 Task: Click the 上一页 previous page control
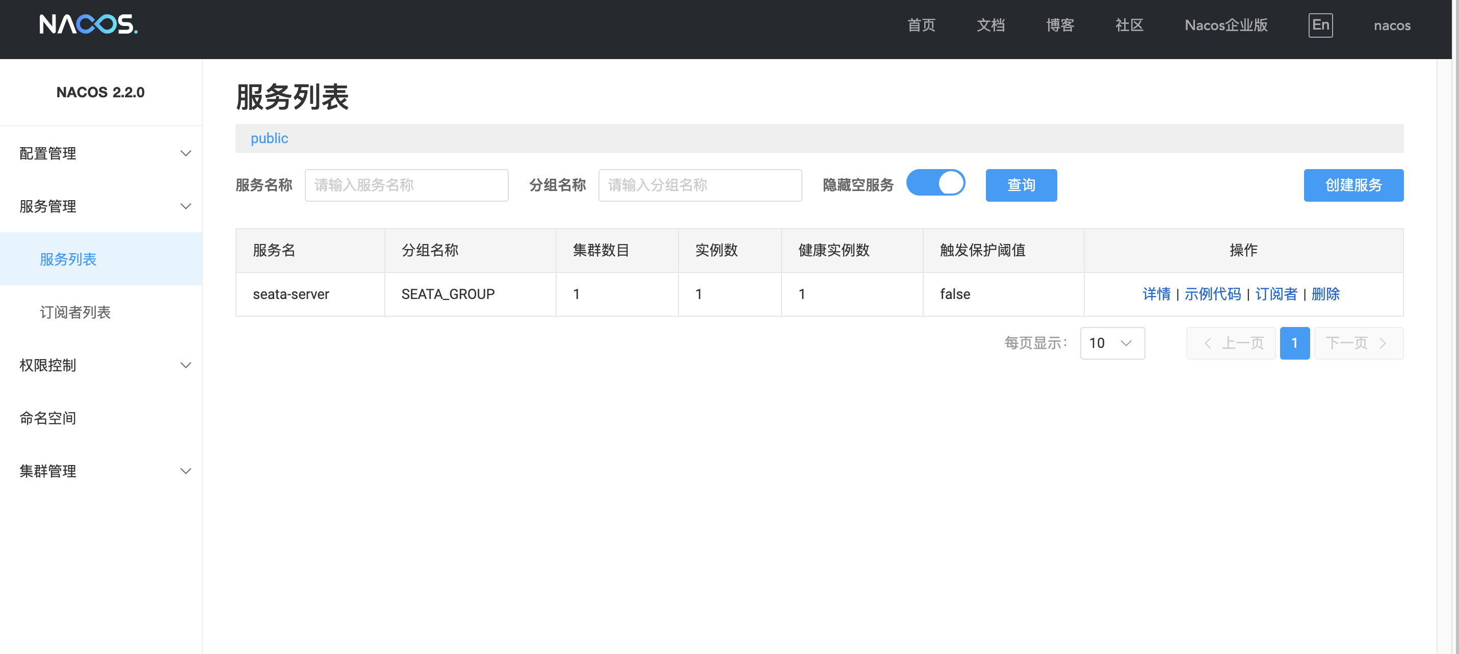1231,343
